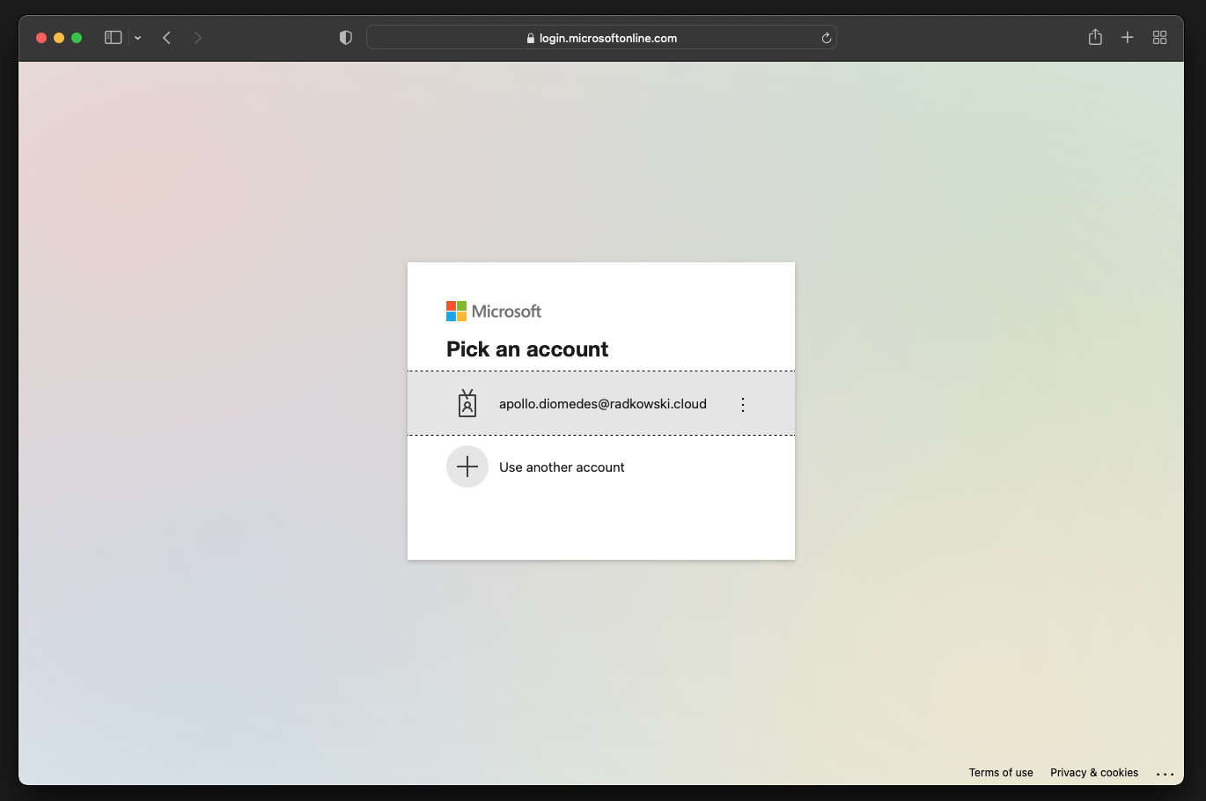Go forward to the next page
This screenshot has height=801, width=1206.
[x=198, y=38]
